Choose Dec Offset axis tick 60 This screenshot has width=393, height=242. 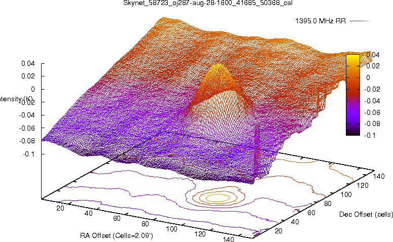point(311,213)
